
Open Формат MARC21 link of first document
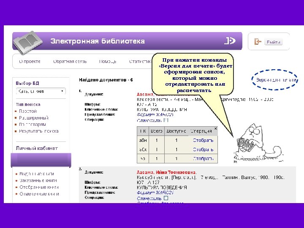tap(155, 114)
